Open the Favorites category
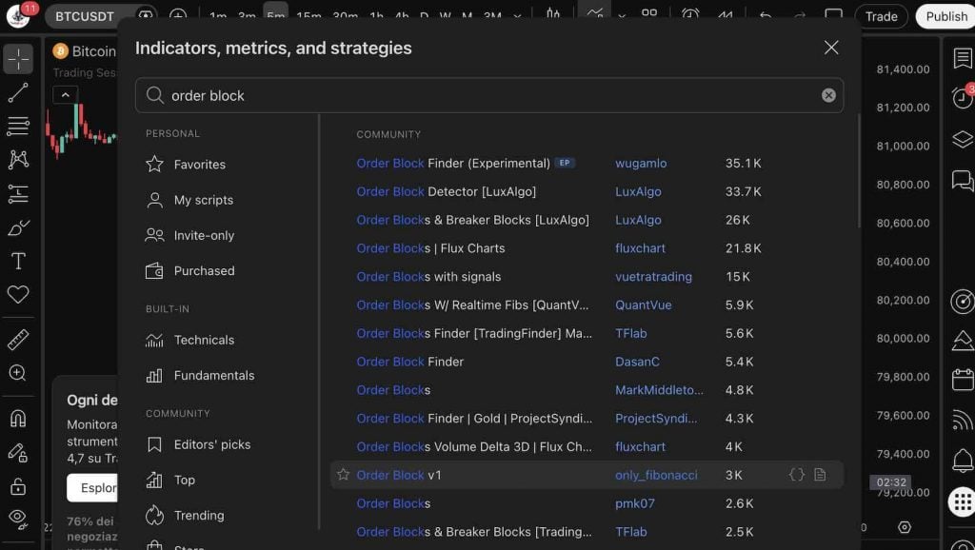 click(200, 164)
